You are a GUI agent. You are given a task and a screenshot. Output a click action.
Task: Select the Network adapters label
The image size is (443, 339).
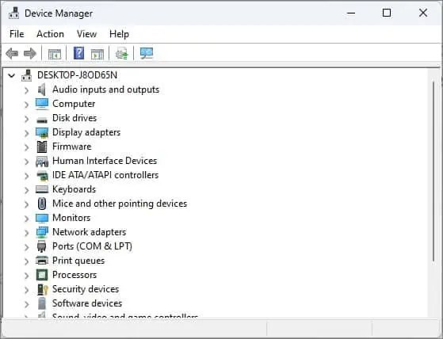click(x=90, y=232)
